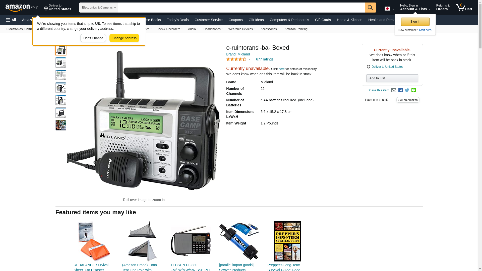Expand the Japan flag language selector
The height and width of the screenshot is (271, 482).
(x=389, y=9)
